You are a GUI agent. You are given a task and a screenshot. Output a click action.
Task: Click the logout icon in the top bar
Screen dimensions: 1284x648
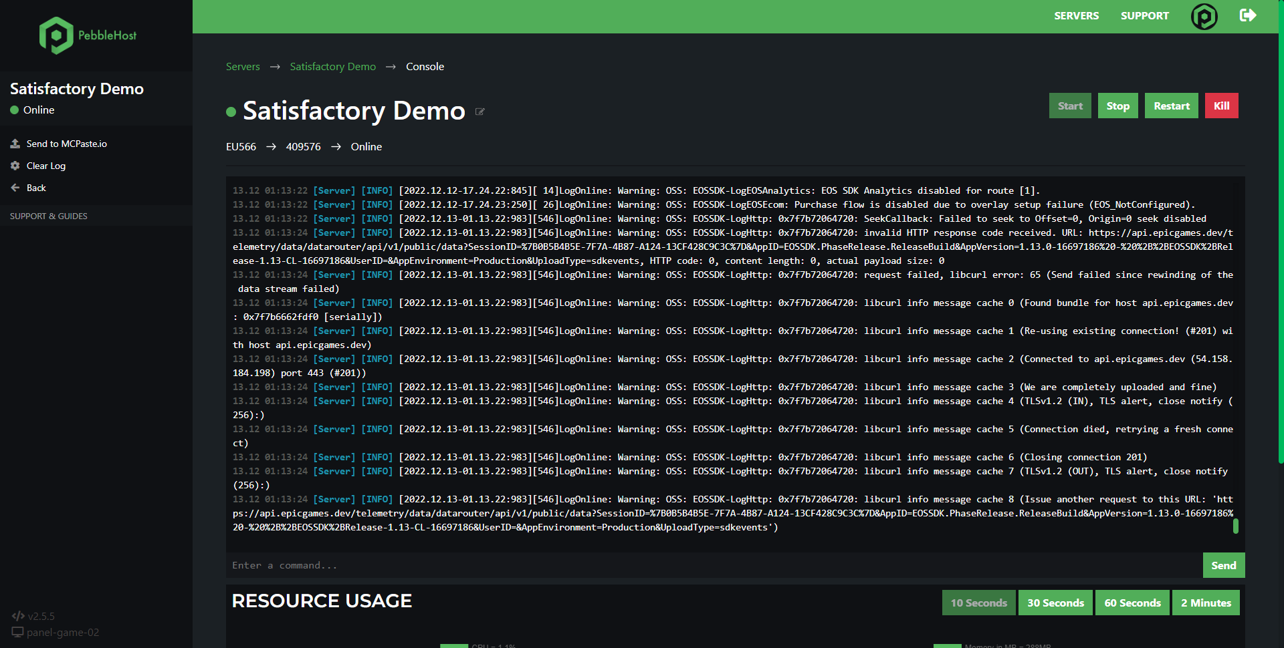point(1248,15)
